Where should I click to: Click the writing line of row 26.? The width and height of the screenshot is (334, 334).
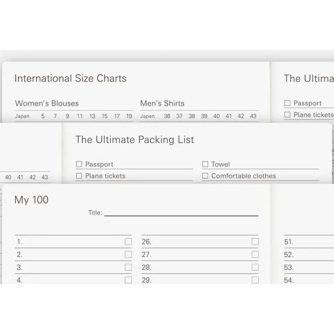coord(200,242)
